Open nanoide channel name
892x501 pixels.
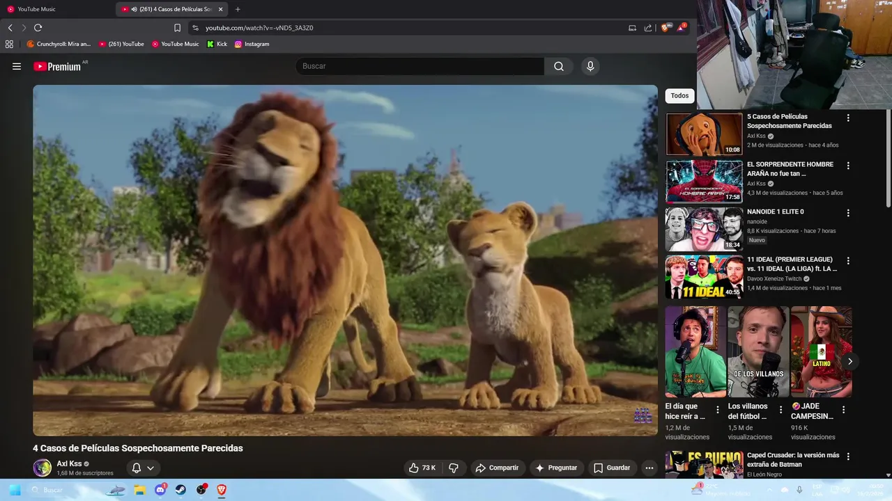pyautogui.click(x=757, y=222)
